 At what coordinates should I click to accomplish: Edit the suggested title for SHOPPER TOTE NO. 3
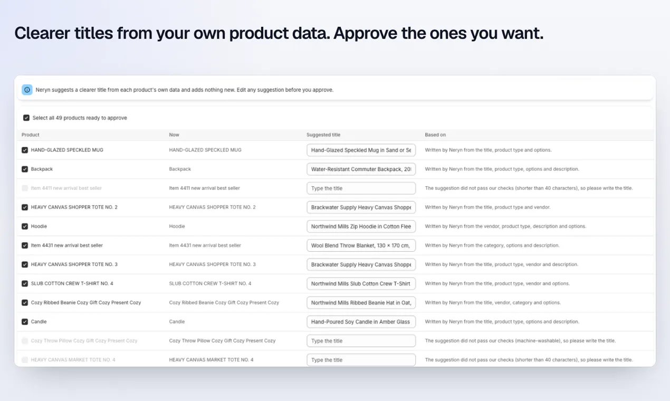pyautogui.click(x=361, y=264)
